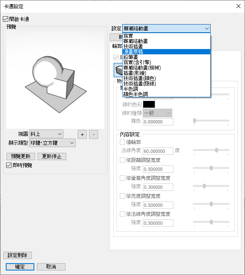This screenshot has width=245, height=275.
Task: Click the cube outline thumbnail icon
Action: [x=118, y=70]
